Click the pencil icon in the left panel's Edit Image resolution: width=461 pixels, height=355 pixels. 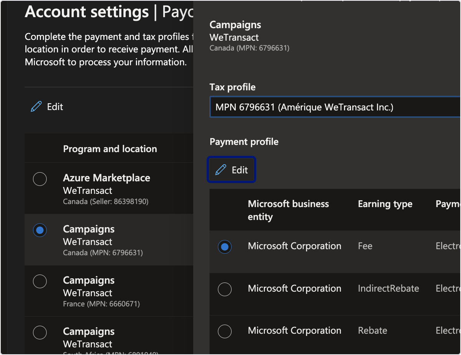coord(36,107)
